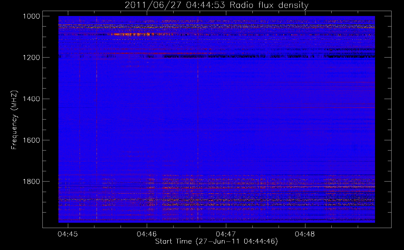Click the Start Time axis caption

coord(216,241)
